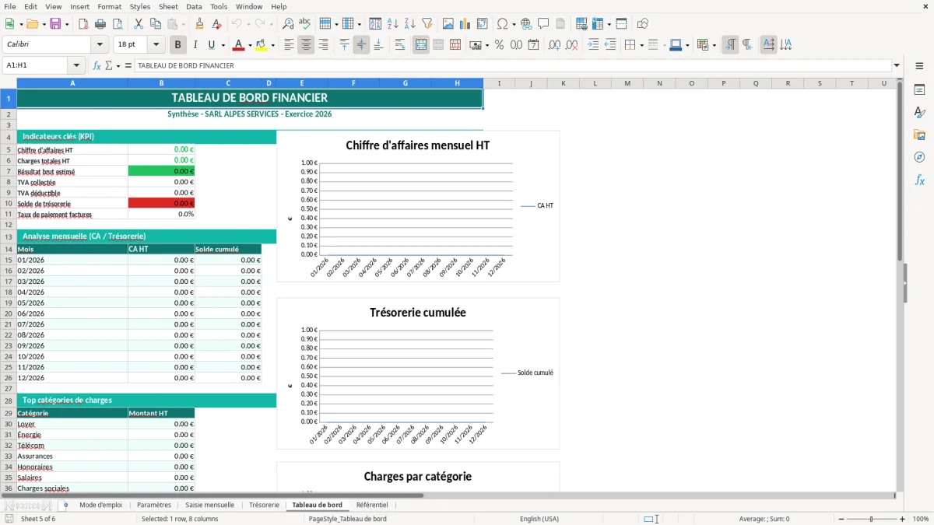Viewport: 934px width, 525px height.
Task: Increase indent of cell content
Action: point(593,45)
